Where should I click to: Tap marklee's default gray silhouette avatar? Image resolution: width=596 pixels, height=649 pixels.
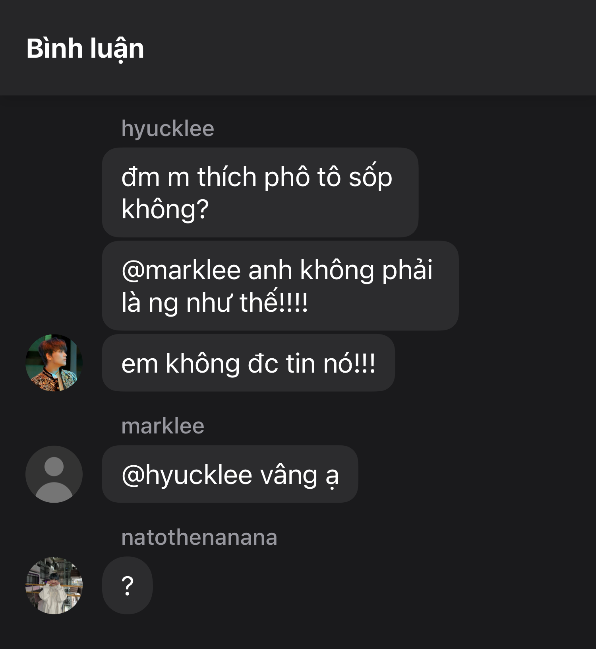[54, 474]
